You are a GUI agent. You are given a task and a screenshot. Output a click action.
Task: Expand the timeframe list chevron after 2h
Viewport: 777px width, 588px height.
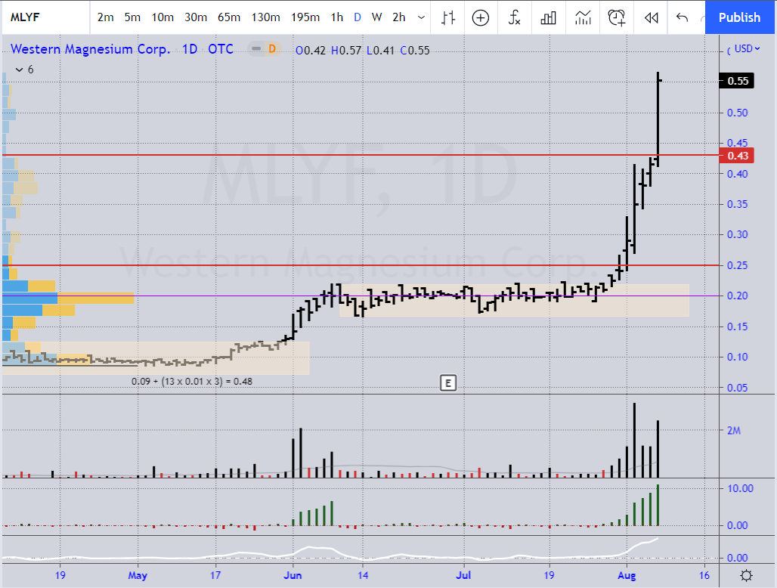[x=421, y=17]
